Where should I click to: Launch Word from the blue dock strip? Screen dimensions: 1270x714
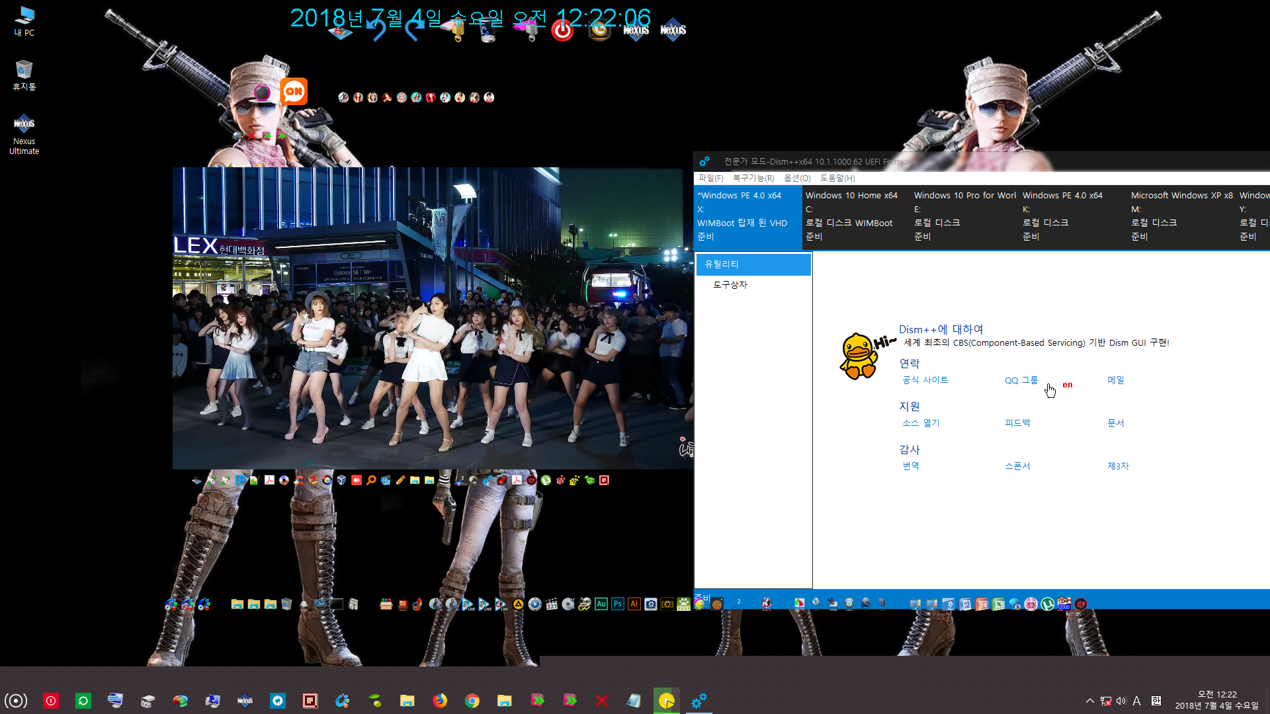965,604
